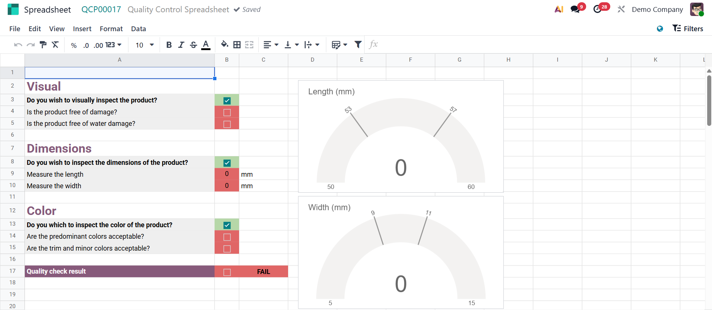
Task: Click the clear formatting icon
Action: pyautogui.click(x=55, y=45)
